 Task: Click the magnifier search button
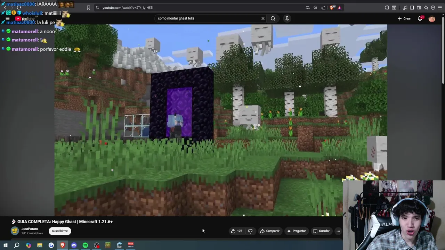(273, 18)
